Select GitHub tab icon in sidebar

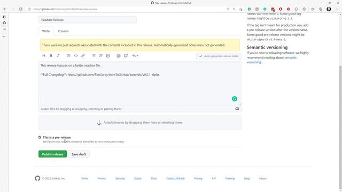click(x=4, y=23)
